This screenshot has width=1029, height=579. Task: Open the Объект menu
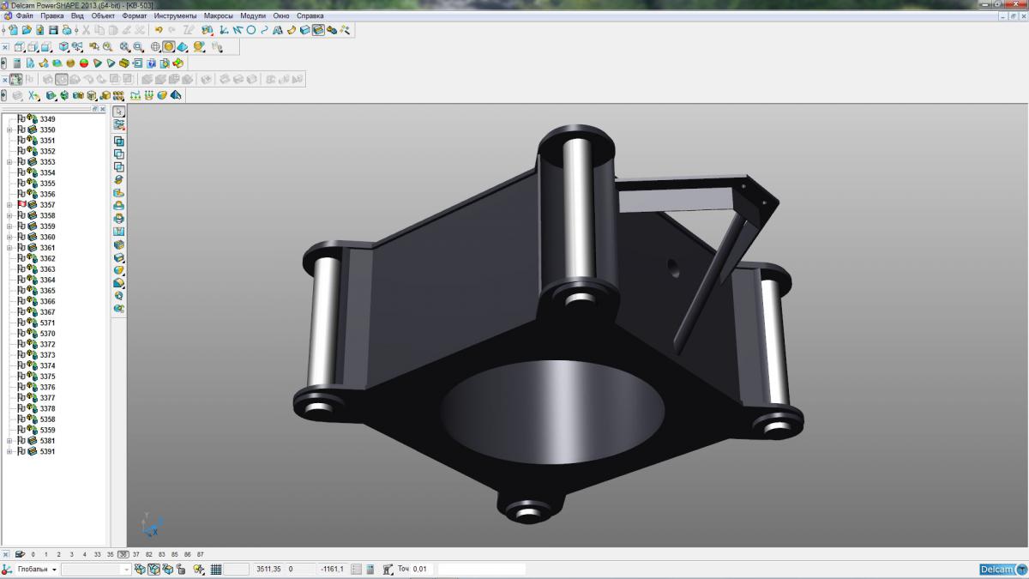tap(103, 16)
